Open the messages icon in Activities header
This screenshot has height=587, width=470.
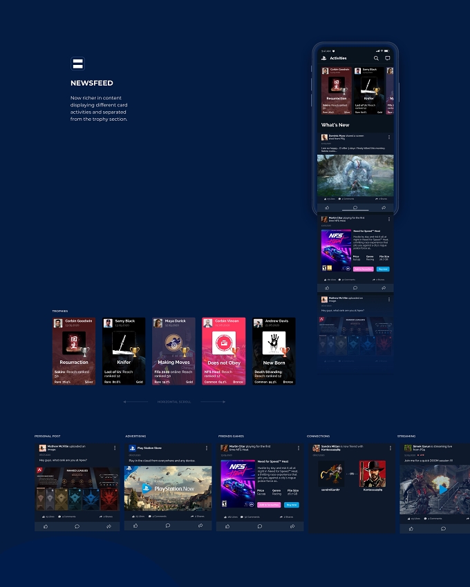tap(388, 58)
